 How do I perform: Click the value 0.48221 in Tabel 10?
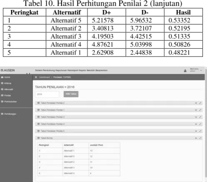tap(179, 52)
